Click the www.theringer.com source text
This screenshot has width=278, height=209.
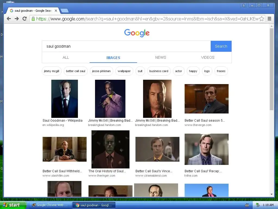tap(102, 176)
